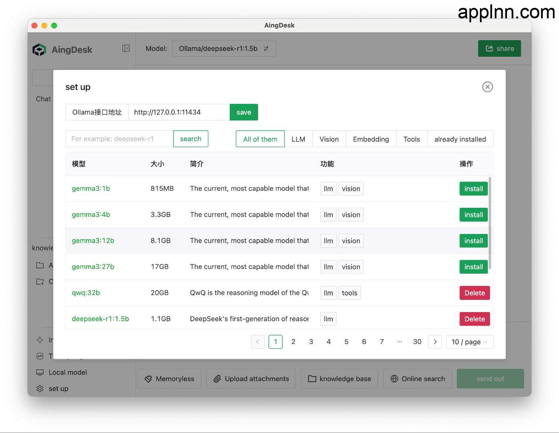Click the sidebar API icon
Image resolution: width=559 pixels, height=433 pixels.
tap(40, 356)
